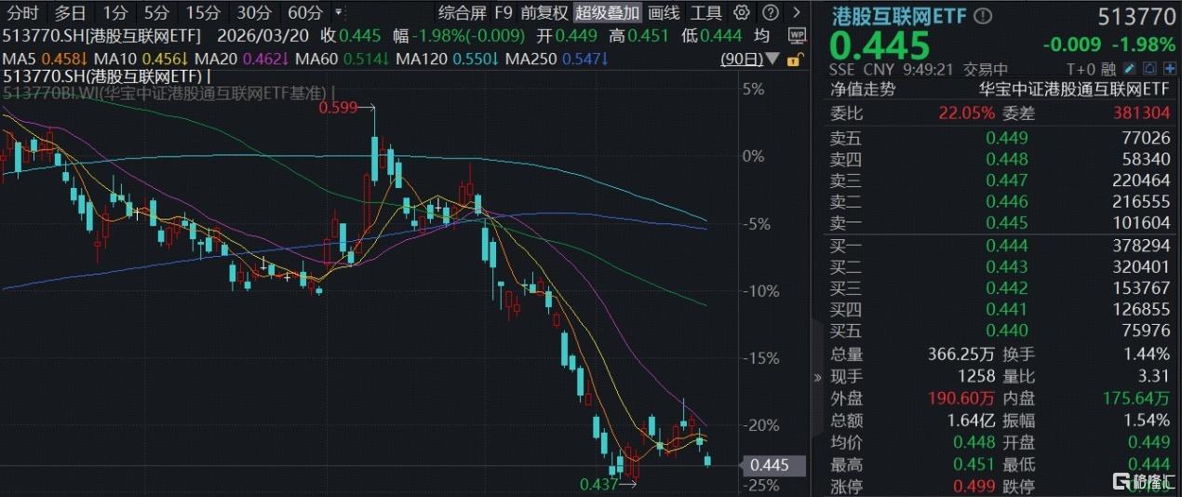Click the 融 margin trading label

coord(1108,70)
